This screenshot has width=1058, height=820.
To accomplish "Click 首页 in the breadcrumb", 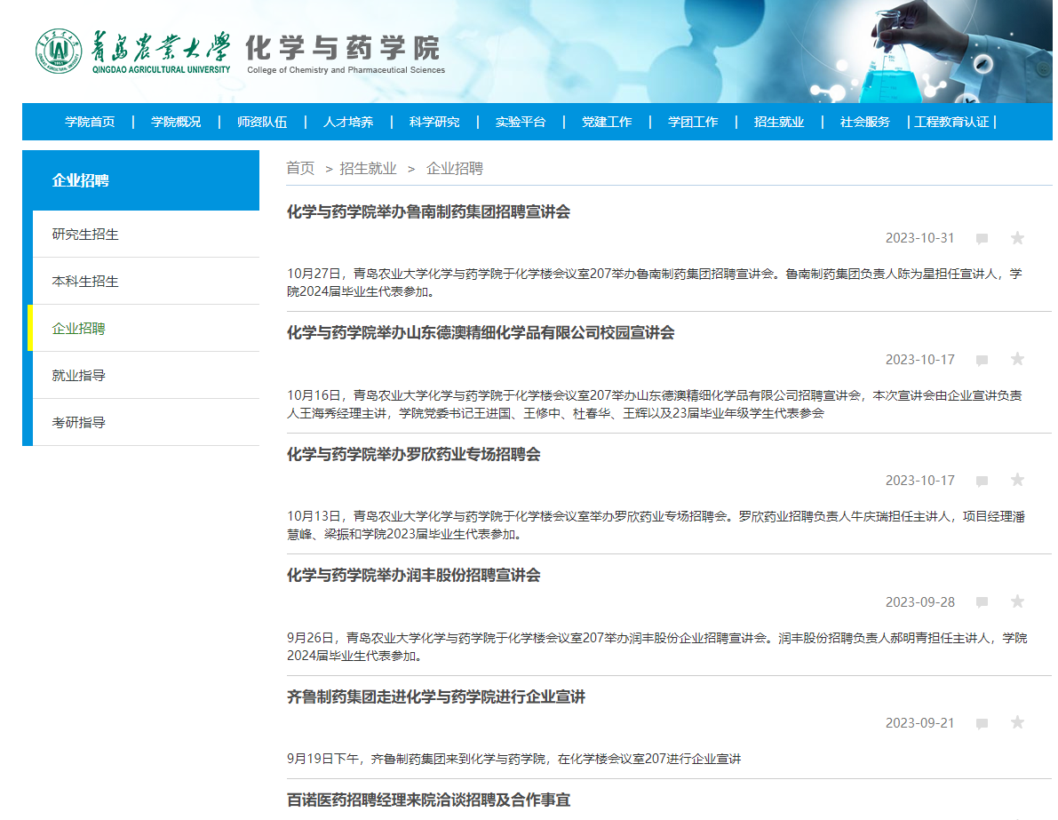I will pos(300,168).
